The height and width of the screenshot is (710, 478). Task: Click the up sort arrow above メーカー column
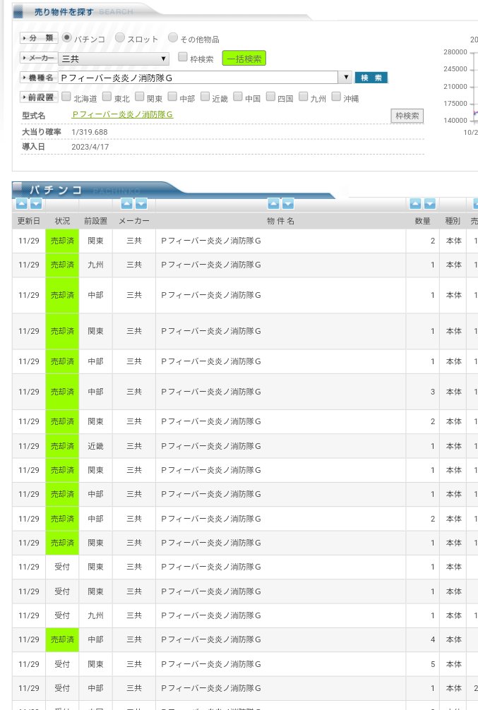127,204
